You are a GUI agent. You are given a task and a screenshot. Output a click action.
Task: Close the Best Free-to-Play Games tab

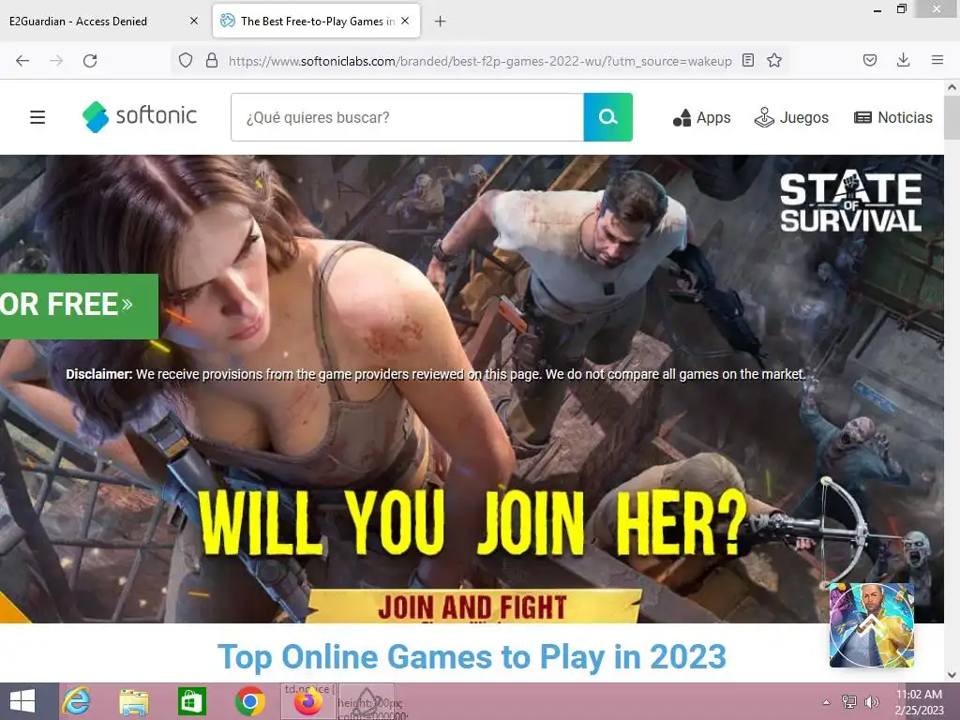(x=405, y=21)
